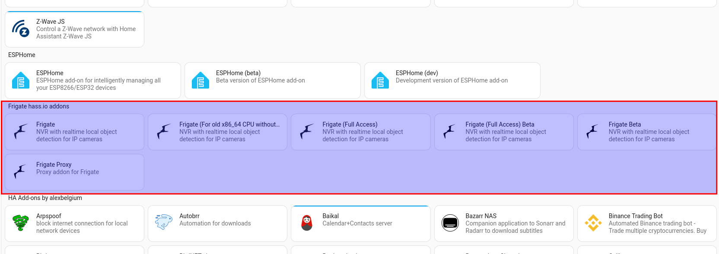Open Frigate for old x86_64 CPU card
The height and width of the screenshot is (254, 719).
[x=217, y=132]
